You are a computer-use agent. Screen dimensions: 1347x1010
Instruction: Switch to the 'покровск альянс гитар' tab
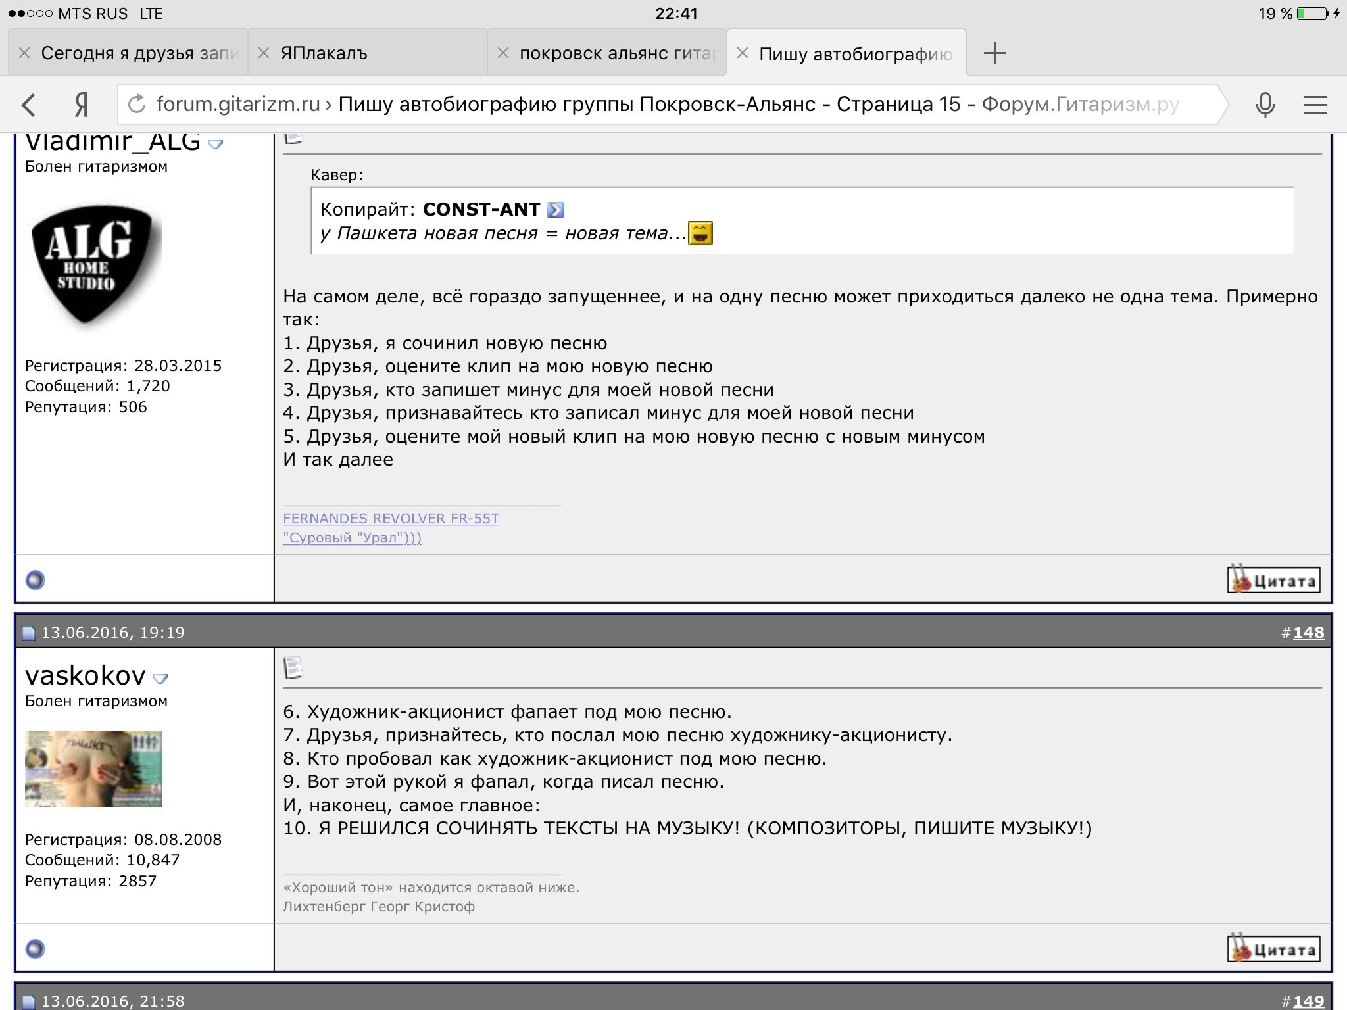[x=606, y=53]
